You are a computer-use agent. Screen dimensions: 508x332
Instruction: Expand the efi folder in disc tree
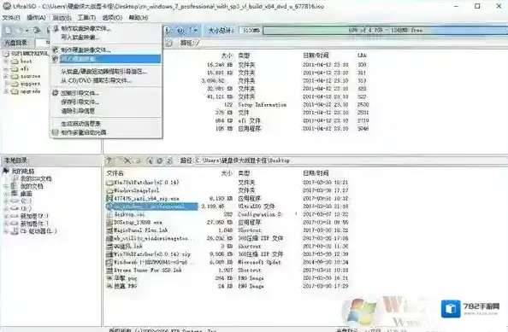point(6,69)
